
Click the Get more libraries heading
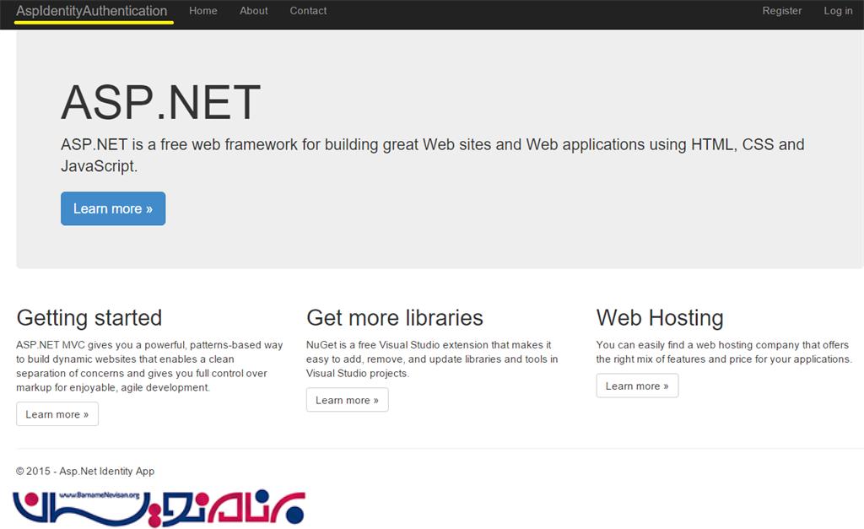tap(395, 318)
